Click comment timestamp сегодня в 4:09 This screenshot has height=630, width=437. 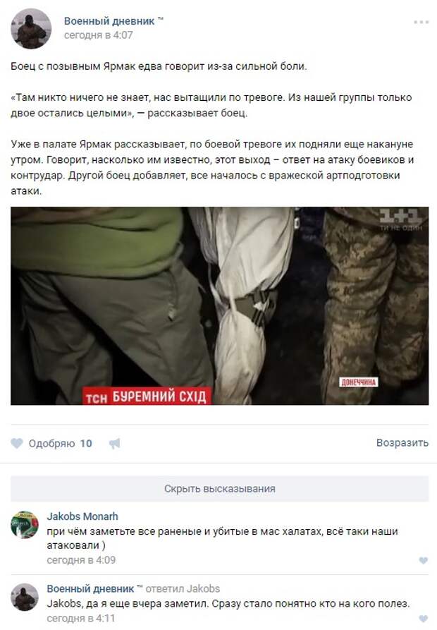click(81, 560)
